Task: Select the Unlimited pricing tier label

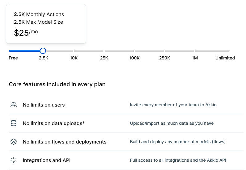Action: coord(225,58)
